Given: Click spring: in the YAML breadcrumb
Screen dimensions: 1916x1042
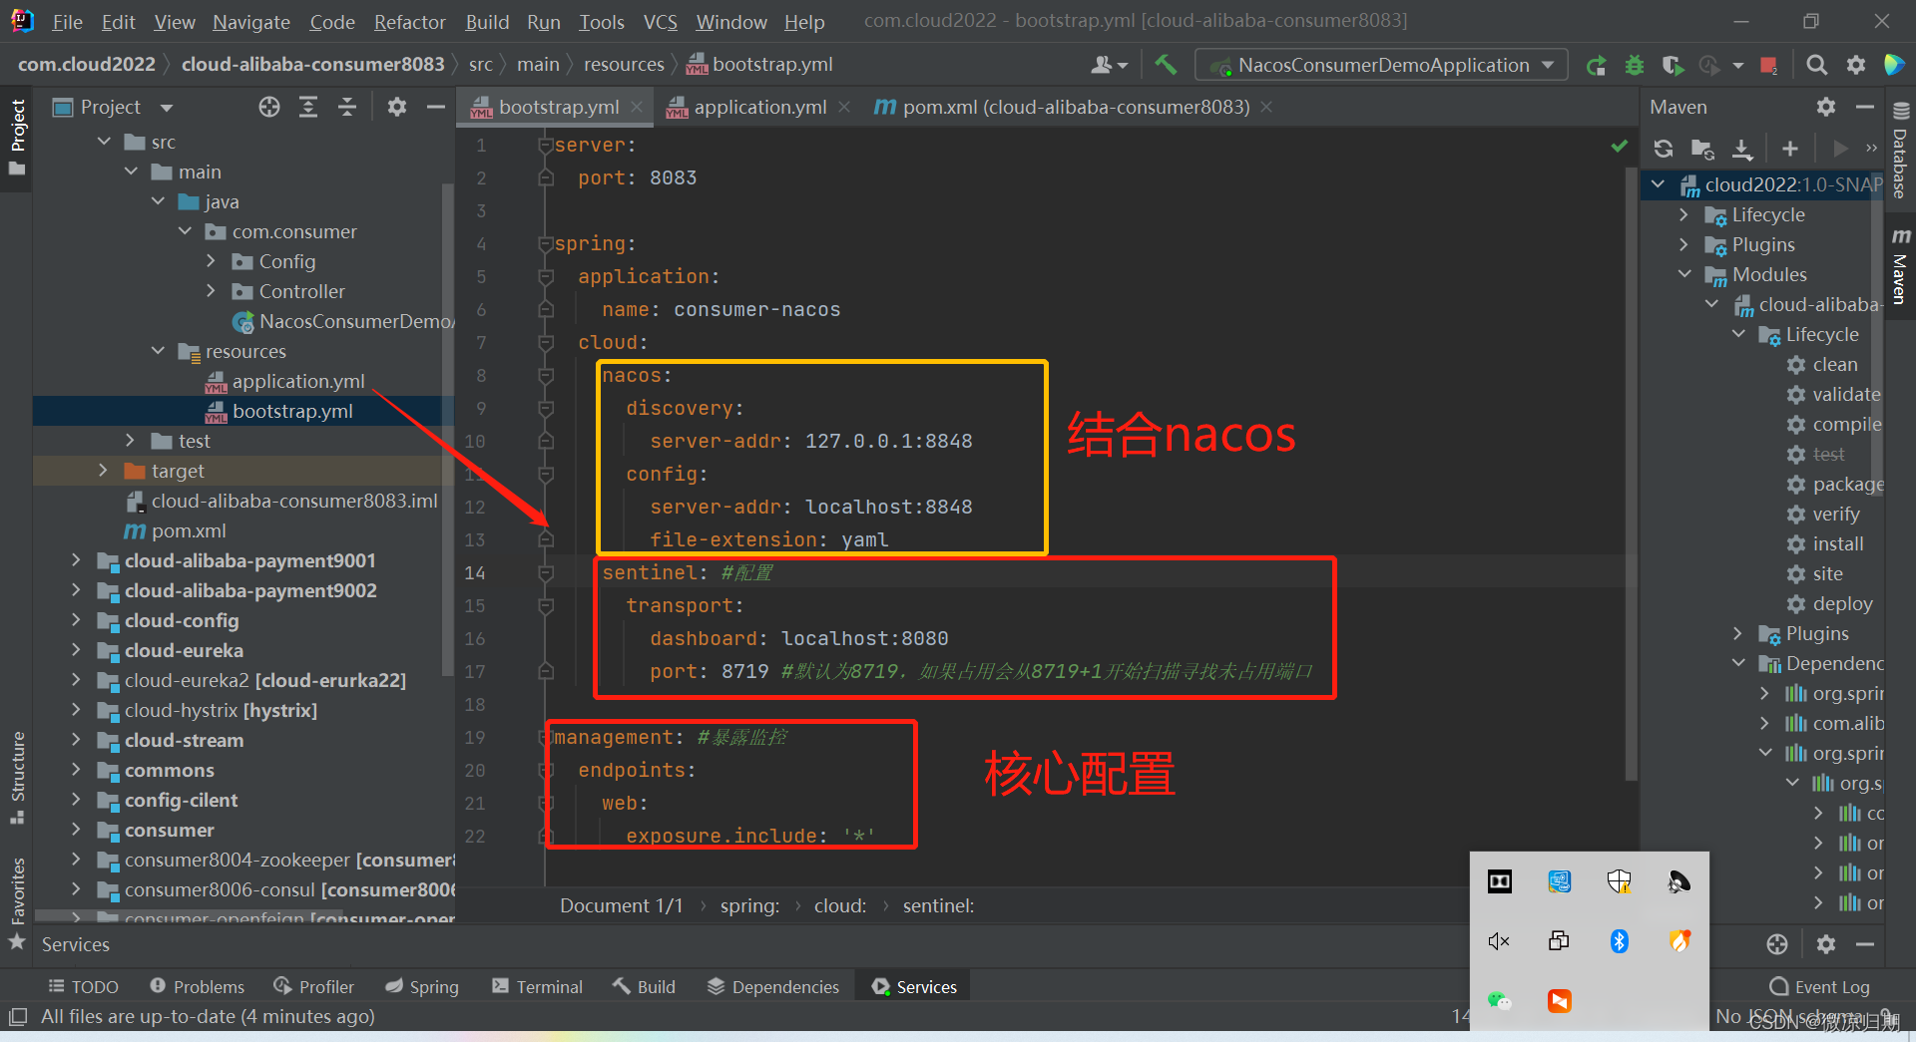Looking at the screenshot, I should click(x=749, y=905).
